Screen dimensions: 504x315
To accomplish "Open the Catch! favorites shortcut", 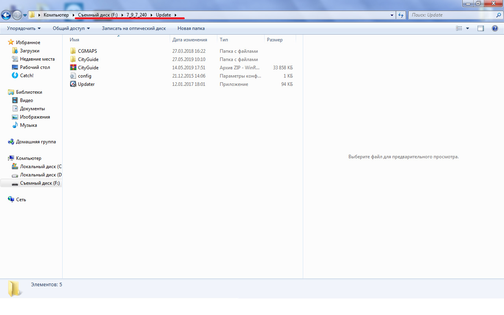I will pyautogui.click(x=26, y=76).
